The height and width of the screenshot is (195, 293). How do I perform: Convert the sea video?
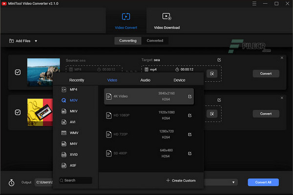coord(266,74)
